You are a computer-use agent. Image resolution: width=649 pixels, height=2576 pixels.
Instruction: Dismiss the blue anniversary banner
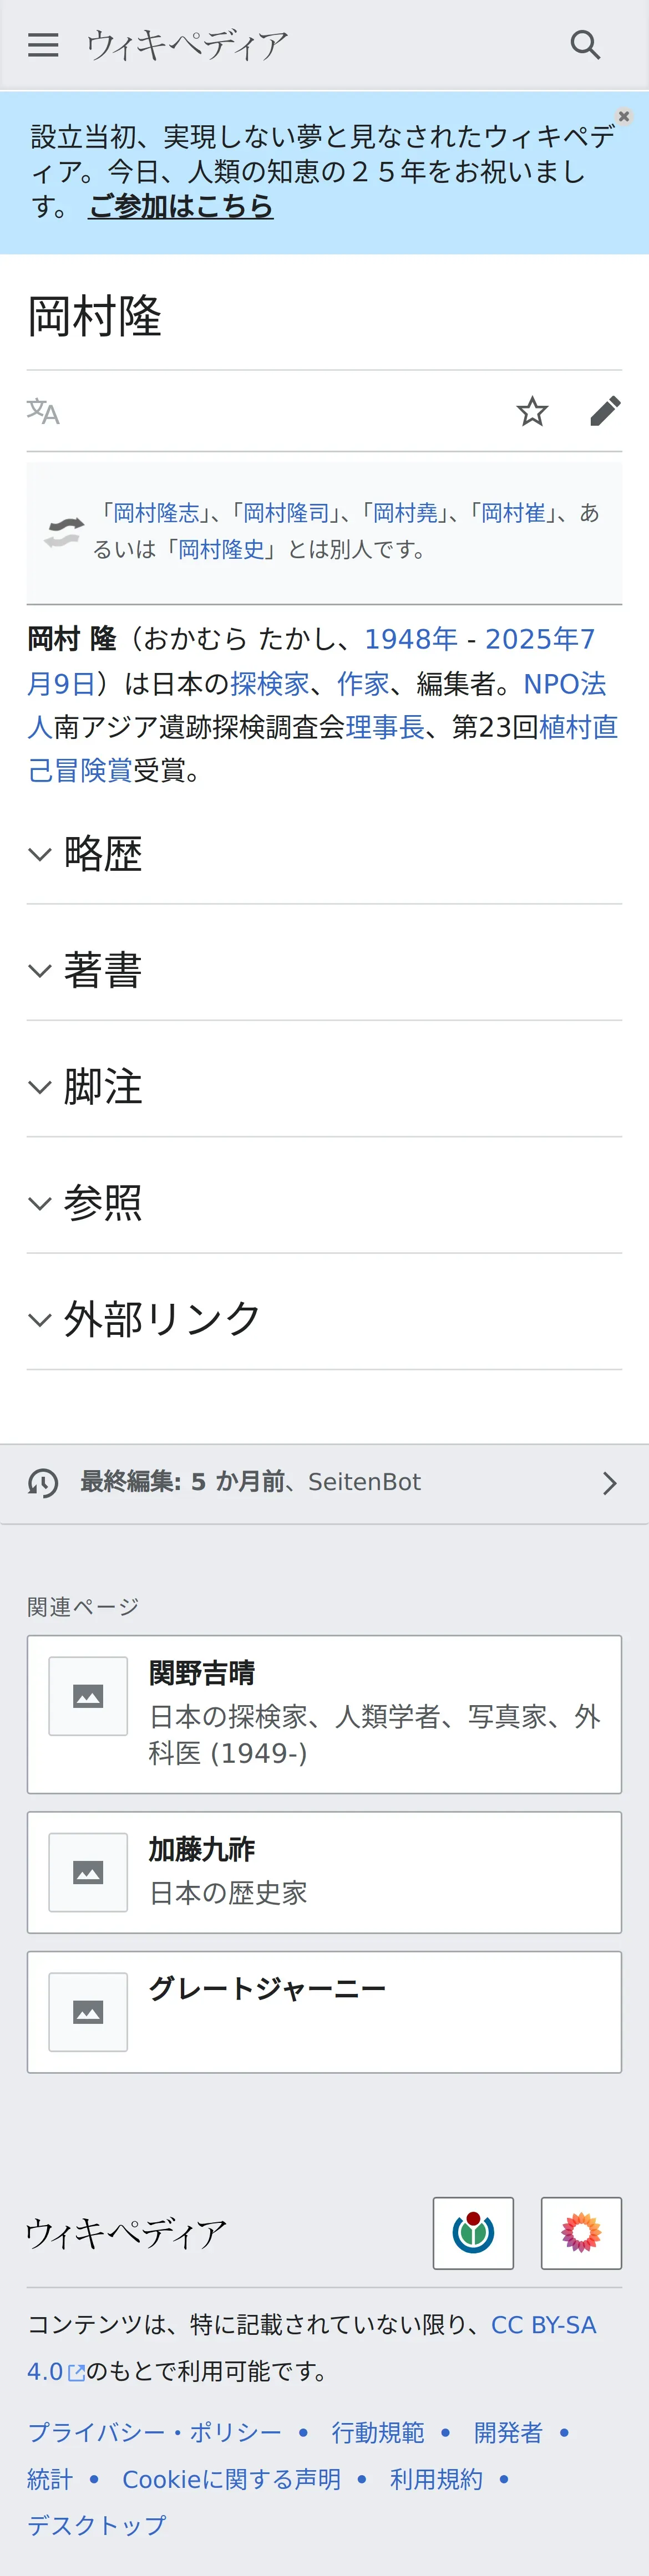pos(624,117)
